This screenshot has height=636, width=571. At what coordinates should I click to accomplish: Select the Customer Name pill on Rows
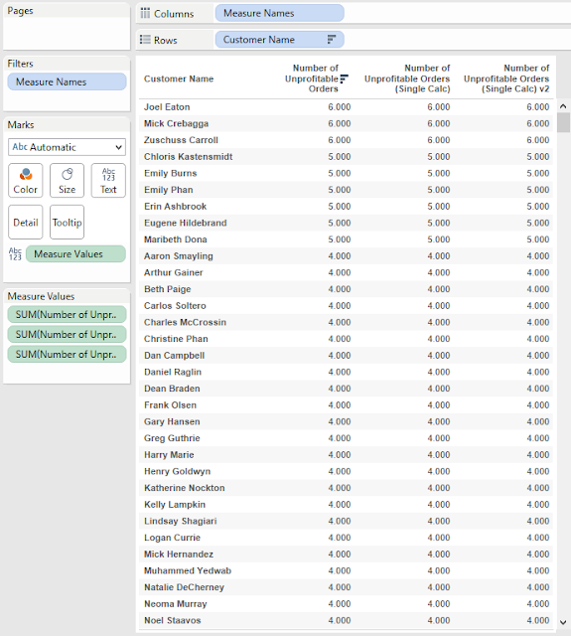point(280,40)
